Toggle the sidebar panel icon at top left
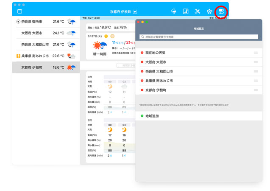The image size is (270, 191). (19, 11)
